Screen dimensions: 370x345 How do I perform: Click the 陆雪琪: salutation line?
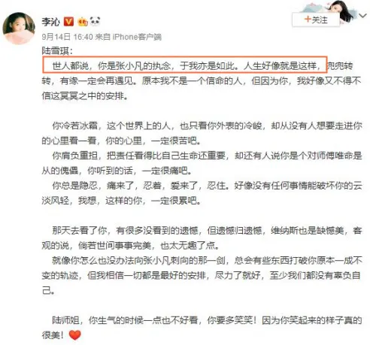point(57,51)
